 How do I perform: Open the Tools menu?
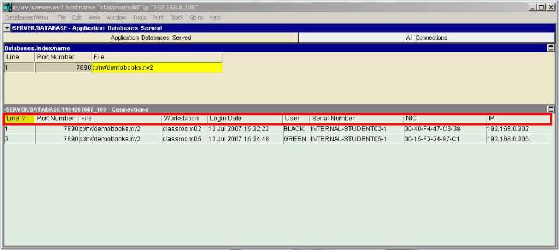(x=139, y=17)
